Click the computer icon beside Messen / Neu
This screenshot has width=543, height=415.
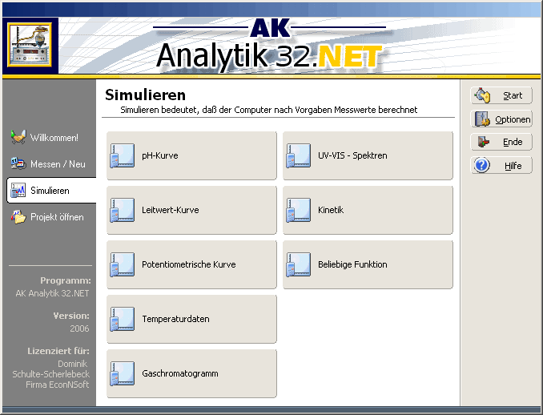[18, 163]
